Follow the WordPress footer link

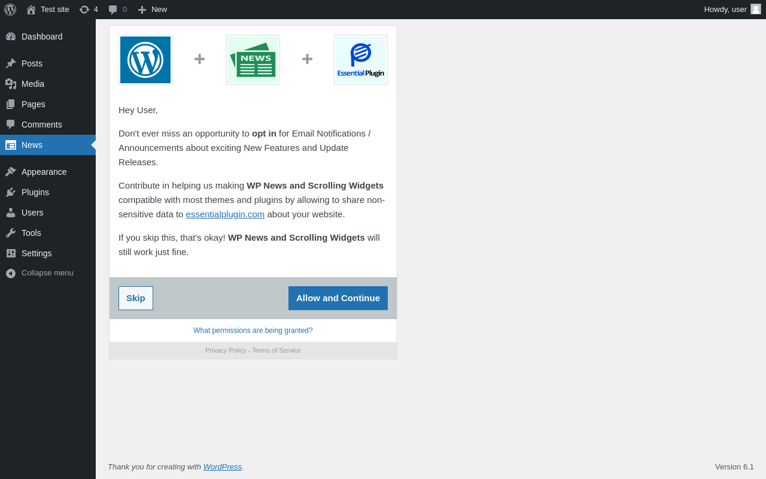[x=223, y=466]
